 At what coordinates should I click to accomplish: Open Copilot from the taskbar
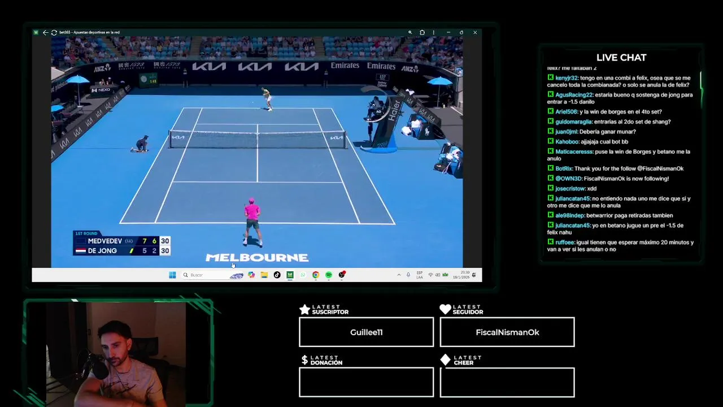[251, 275]
